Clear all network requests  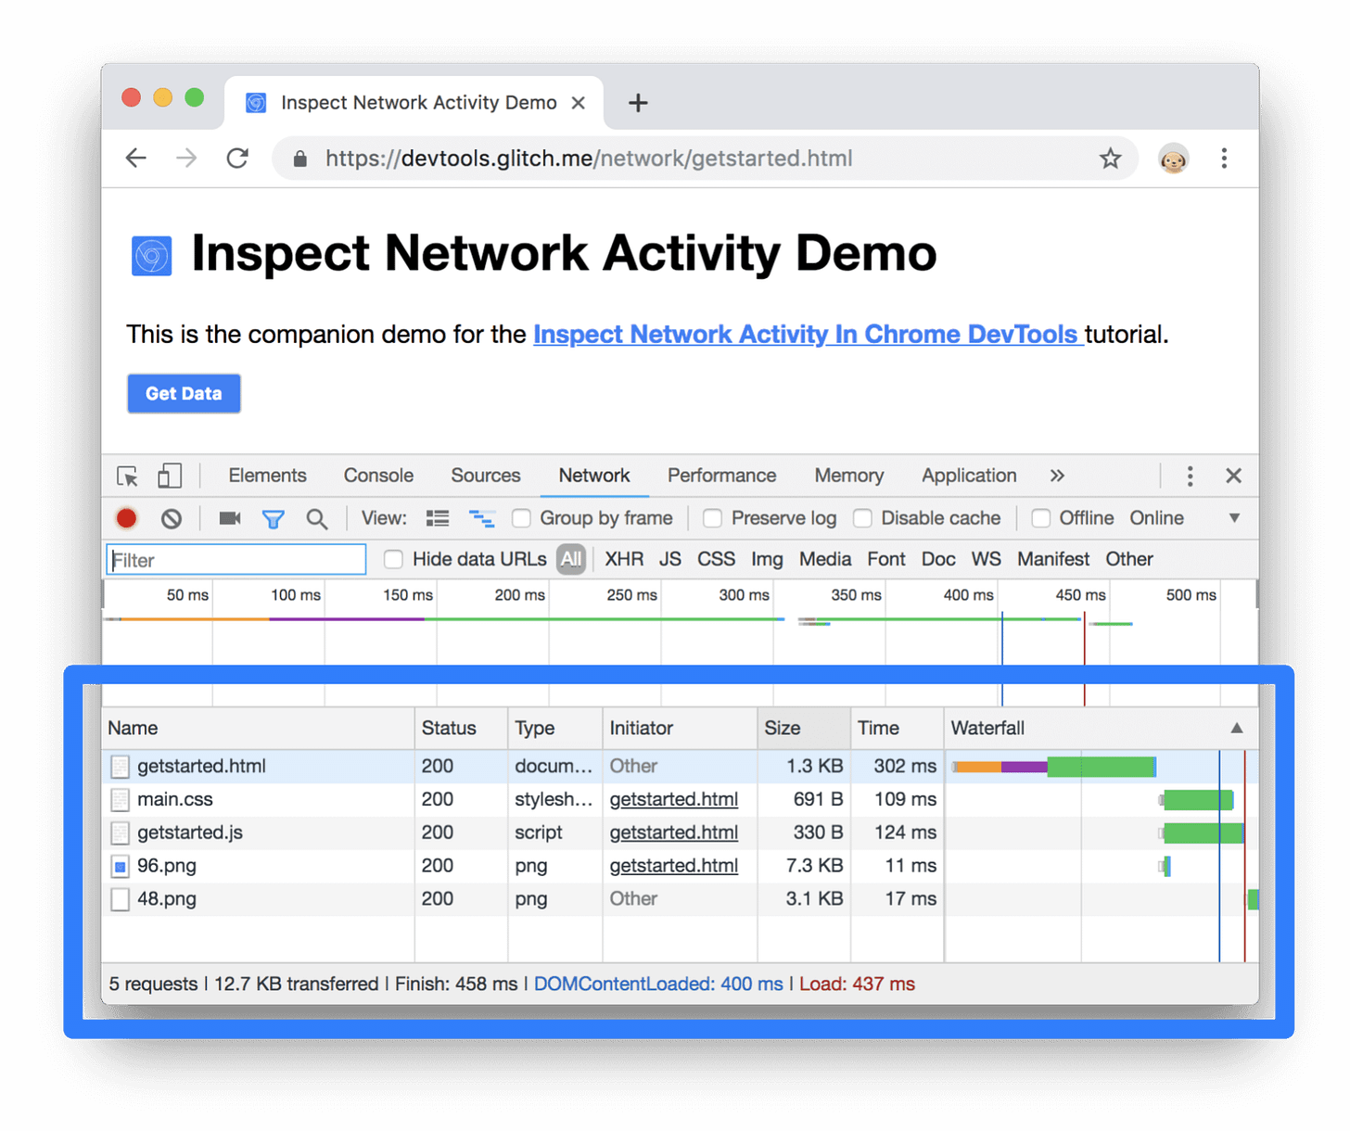[x=172, y=518]
